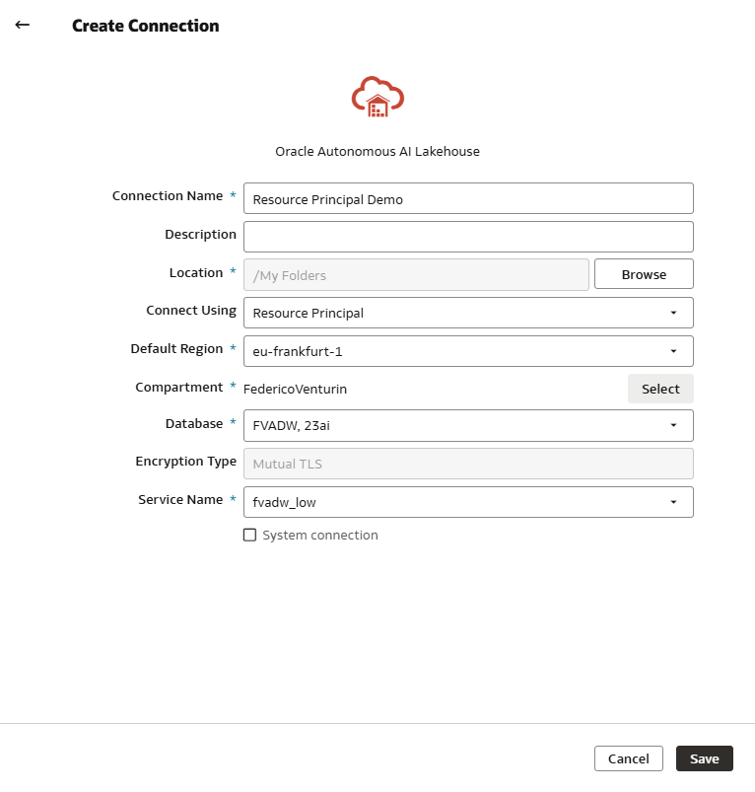Go back using the left arrow
Viewport: 755px width, 792px height.
[23, 25]
